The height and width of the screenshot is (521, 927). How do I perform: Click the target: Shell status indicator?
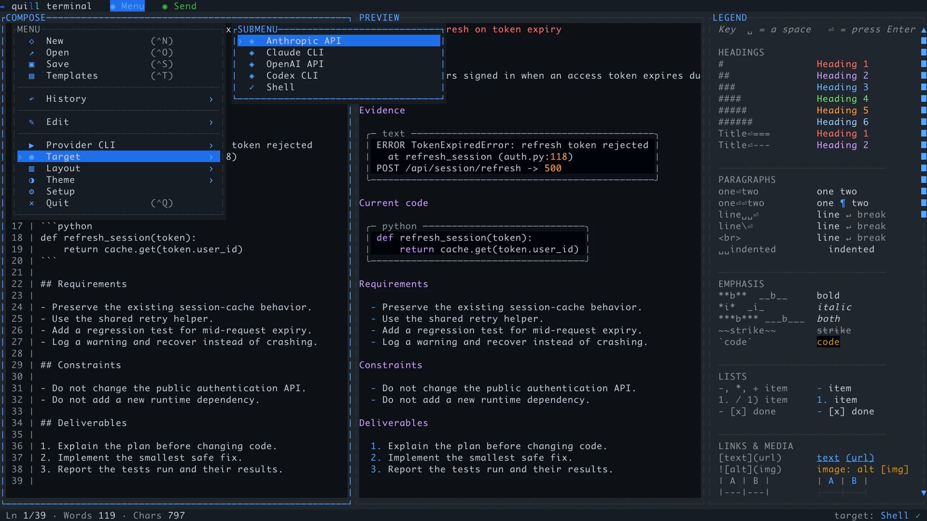[878, 515]
